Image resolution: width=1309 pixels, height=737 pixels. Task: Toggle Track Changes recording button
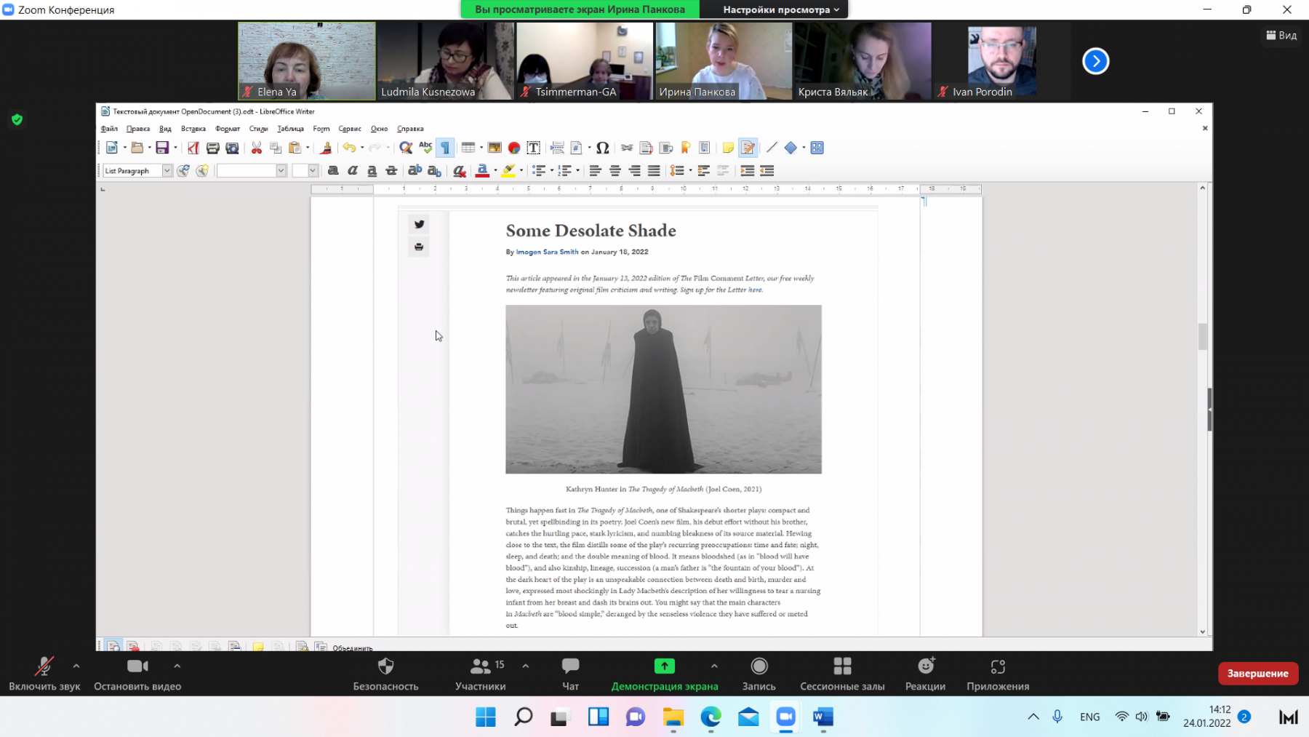[748, 148]
